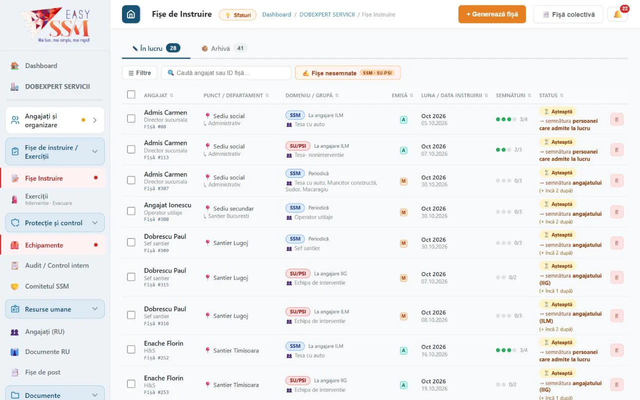Click the trash icon for Fișă #113
640x400 pixels.
pos(617,150)
